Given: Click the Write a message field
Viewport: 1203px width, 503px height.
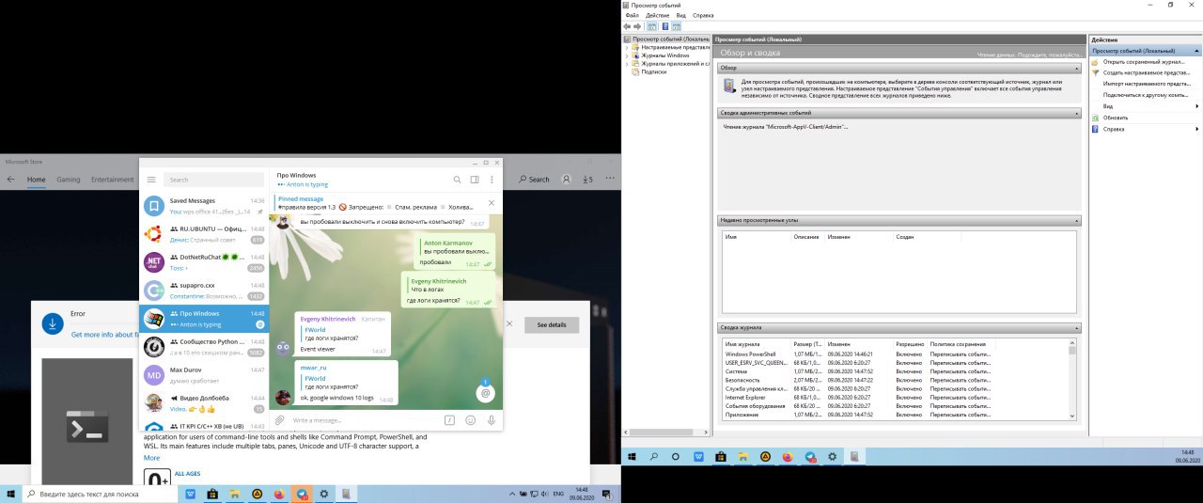Looking at the screenshot, I should 365,420.
